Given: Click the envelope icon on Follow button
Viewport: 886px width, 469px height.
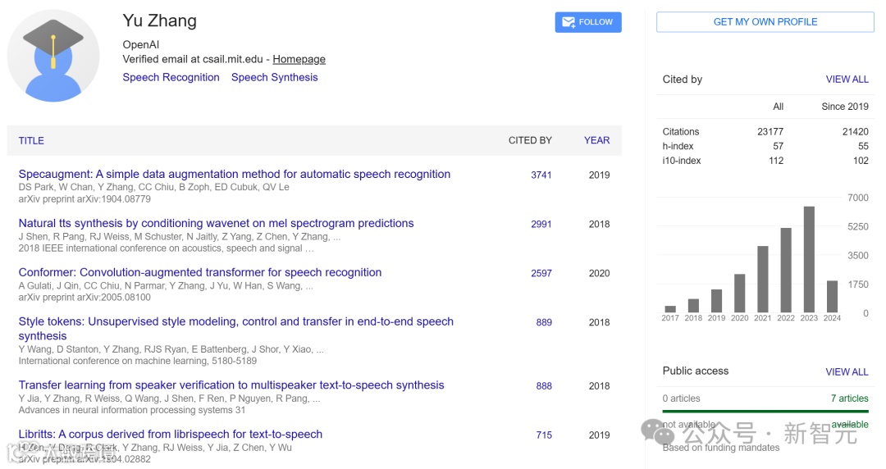Looking at the screenshot, I should click(x=567, y=22).
